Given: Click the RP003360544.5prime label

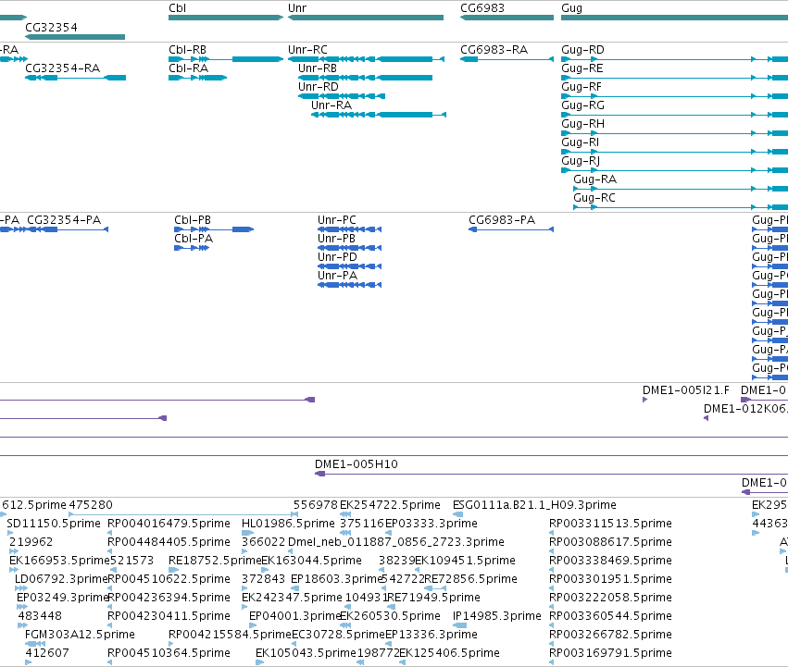Looking at the screenshot, I should coord(610,616).
